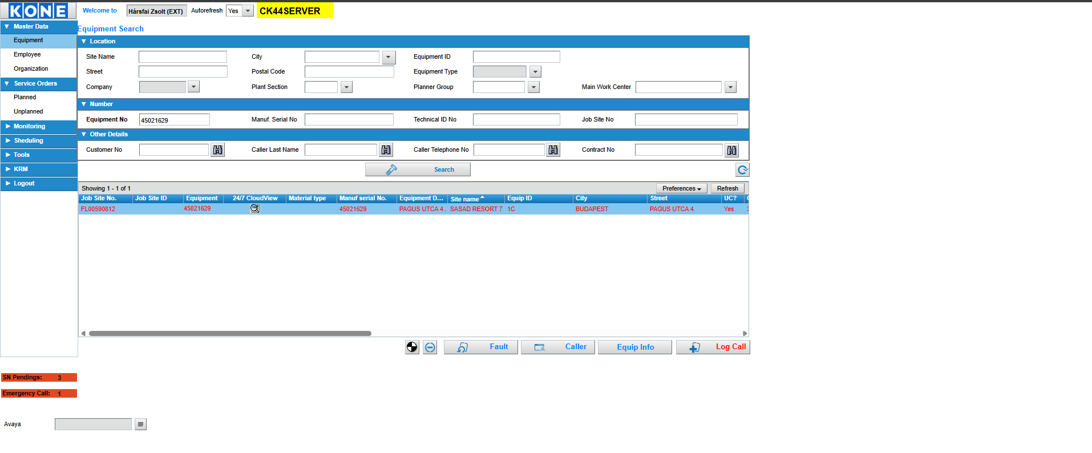Click the horizontal scrollbar under results table
Screen dimensions: 1092x453
[x=230, y=334]
